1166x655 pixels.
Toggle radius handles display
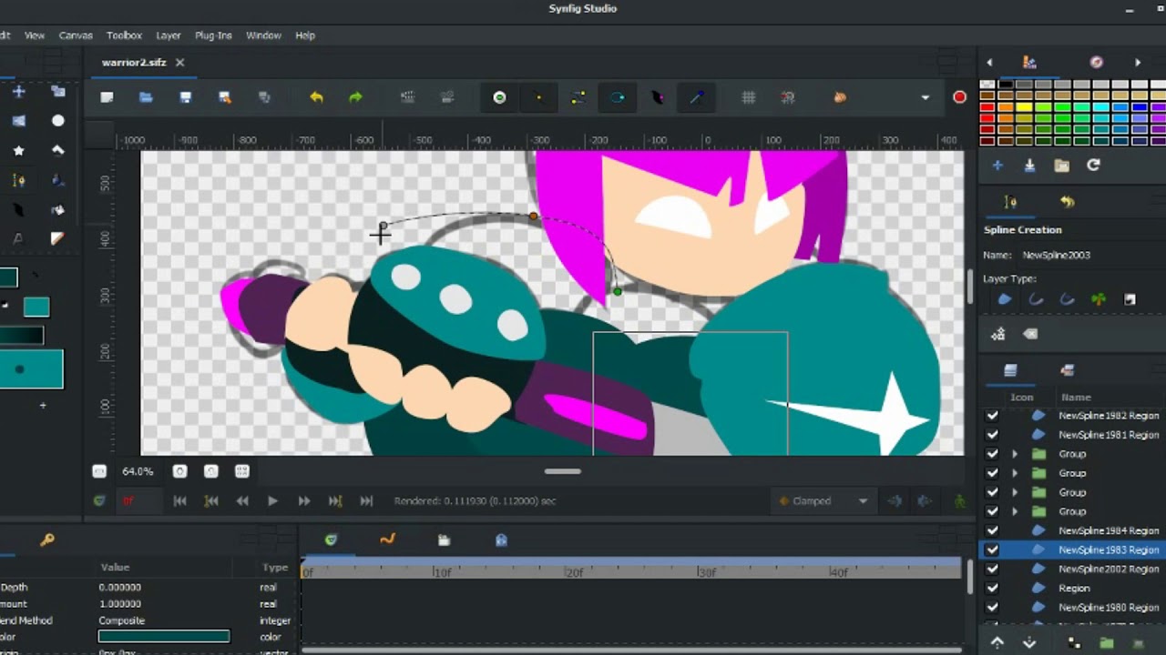click(x=618, y=97)
